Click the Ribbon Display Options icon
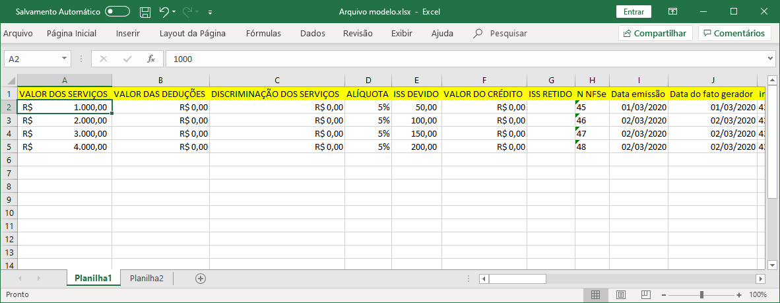Screen dimensions: 780x303 [x=672, y=12]
